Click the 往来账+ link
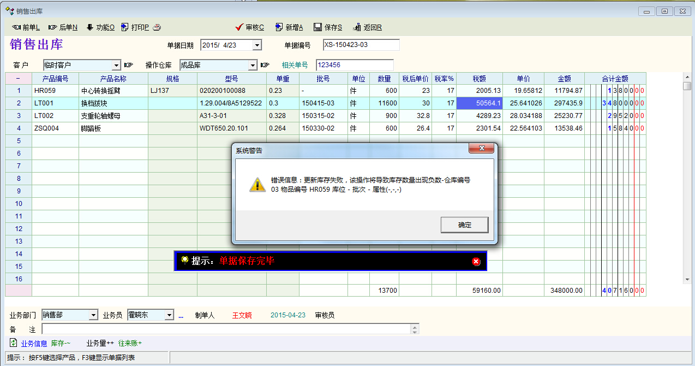 [x=130, y=344]
